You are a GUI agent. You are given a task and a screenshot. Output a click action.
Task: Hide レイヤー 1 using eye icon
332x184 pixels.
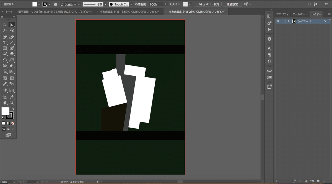tap(278, 21)
